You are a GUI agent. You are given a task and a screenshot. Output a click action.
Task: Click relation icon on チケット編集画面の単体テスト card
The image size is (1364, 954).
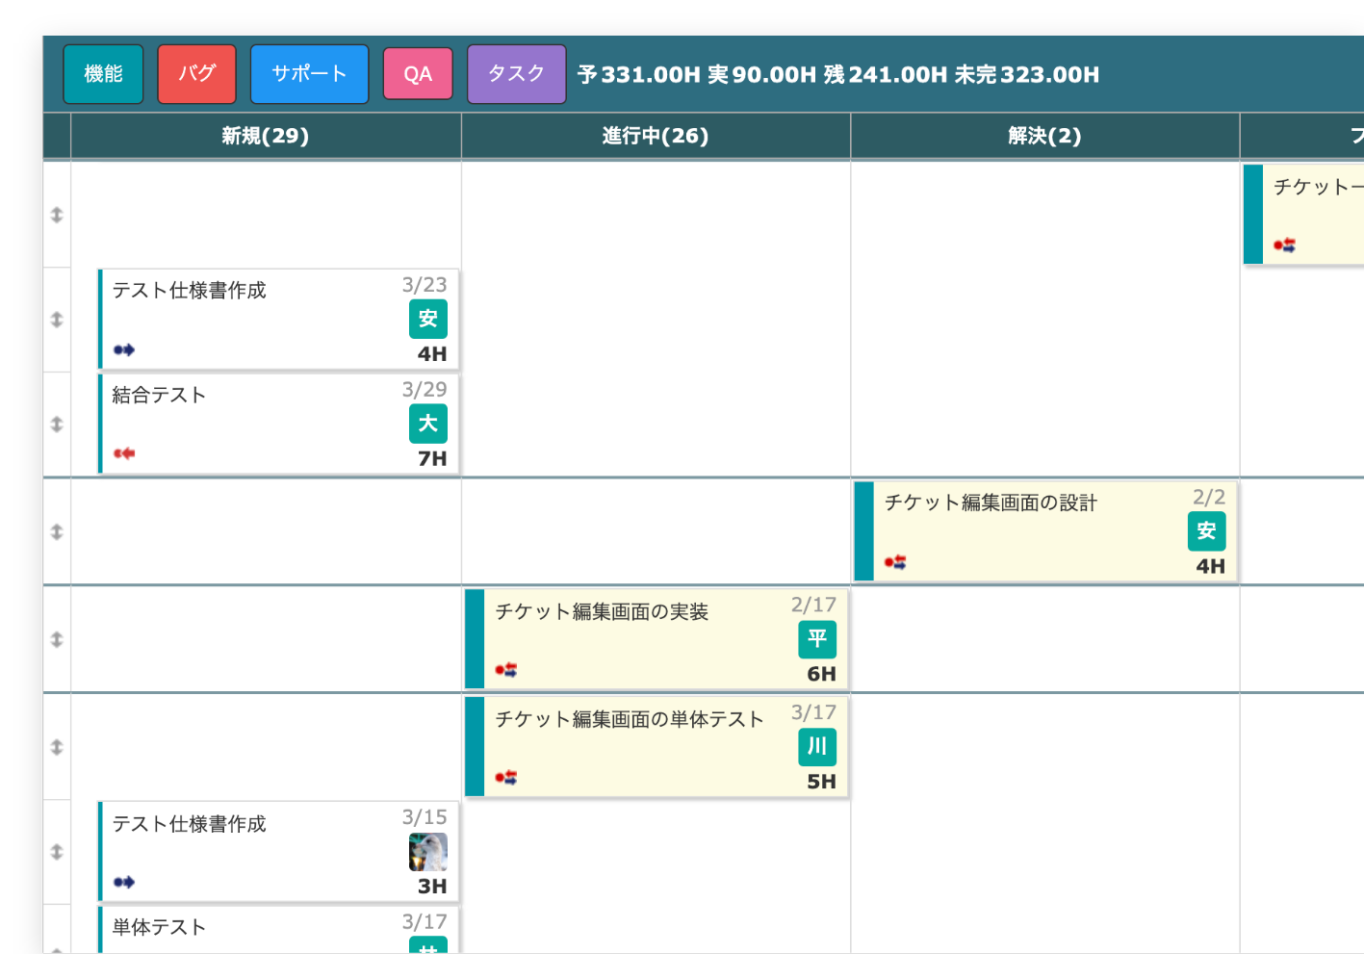[x=506, y=778]
